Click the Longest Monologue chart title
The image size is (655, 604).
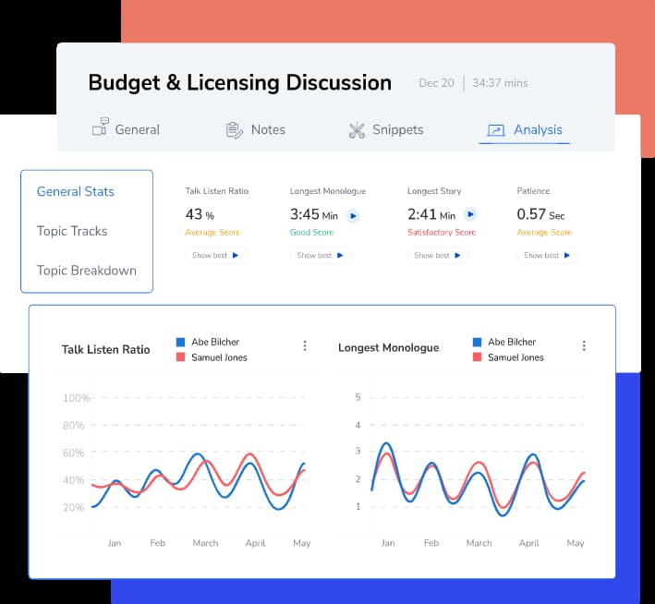(x=389, y=348)
